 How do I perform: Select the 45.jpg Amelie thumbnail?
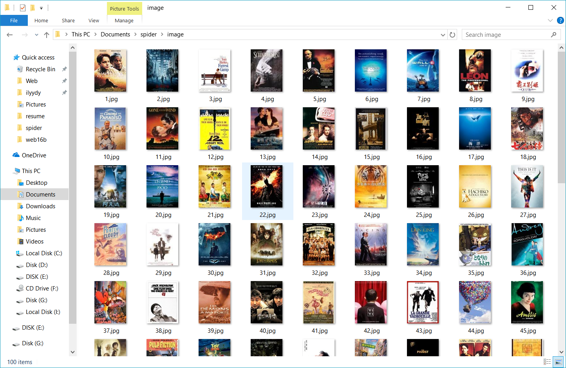(527, 302)
